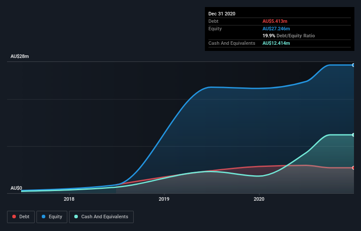This screenshot has width=361, height=231.
Task: Click the AU$0 axis label
Action: (x=16, y=188)
